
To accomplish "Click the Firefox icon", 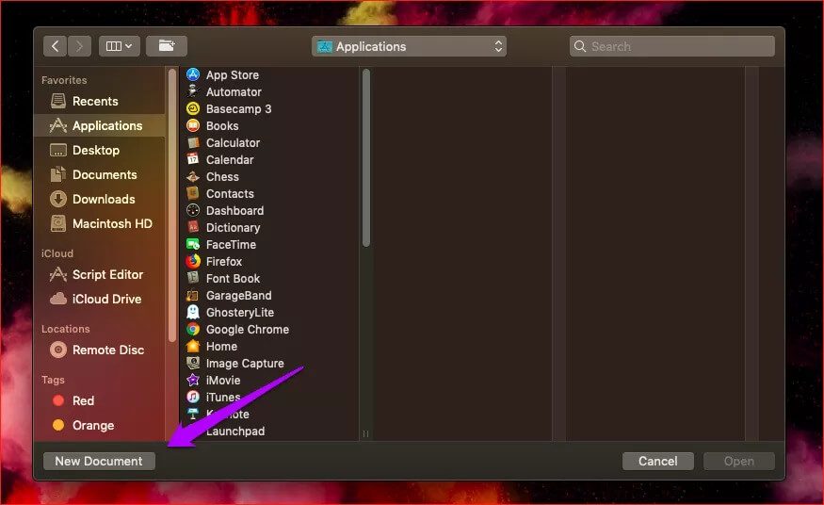I will (x=193, y=261).
